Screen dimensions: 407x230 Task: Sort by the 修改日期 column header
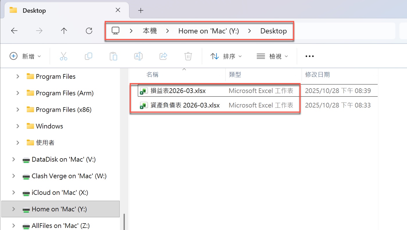click(317, 74)
